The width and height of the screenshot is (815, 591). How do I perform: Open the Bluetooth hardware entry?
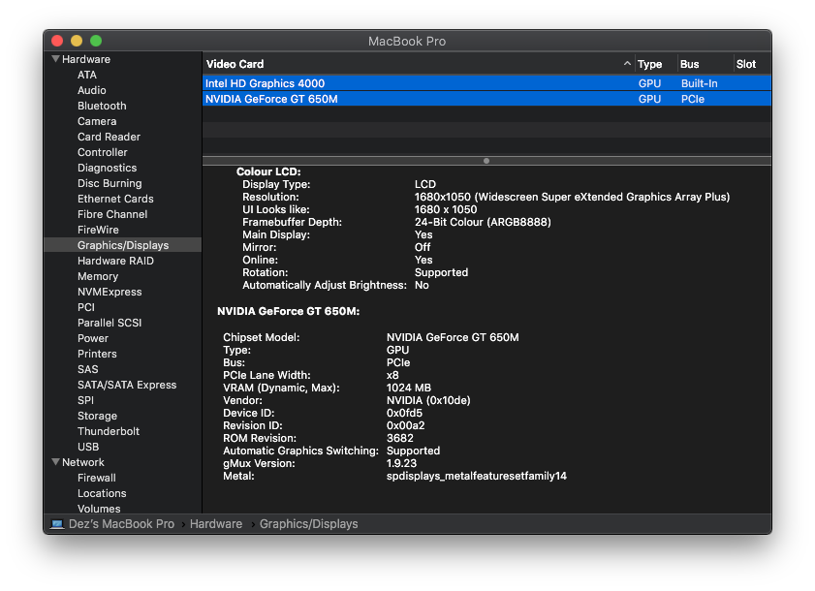coord(102,106)
